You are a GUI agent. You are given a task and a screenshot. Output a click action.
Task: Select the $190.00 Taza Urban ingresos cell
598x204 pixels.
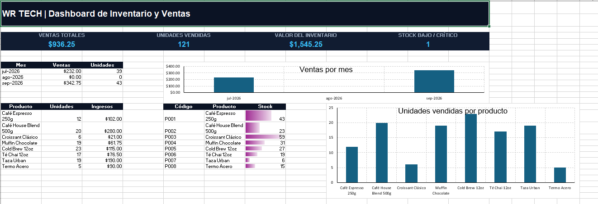click(102, 160)
